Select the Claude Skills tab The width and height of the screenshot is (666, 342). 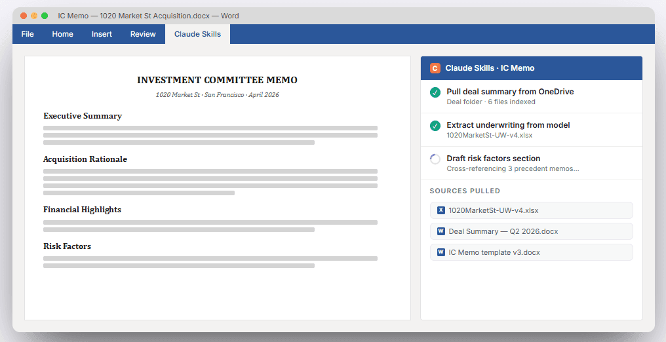(x=197, y=34)
